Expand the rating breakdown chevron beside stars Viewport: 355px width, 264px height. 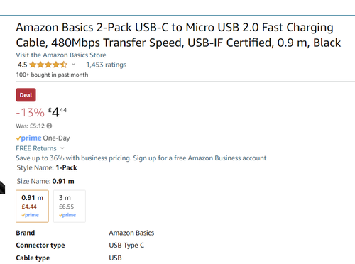(73, 65)
